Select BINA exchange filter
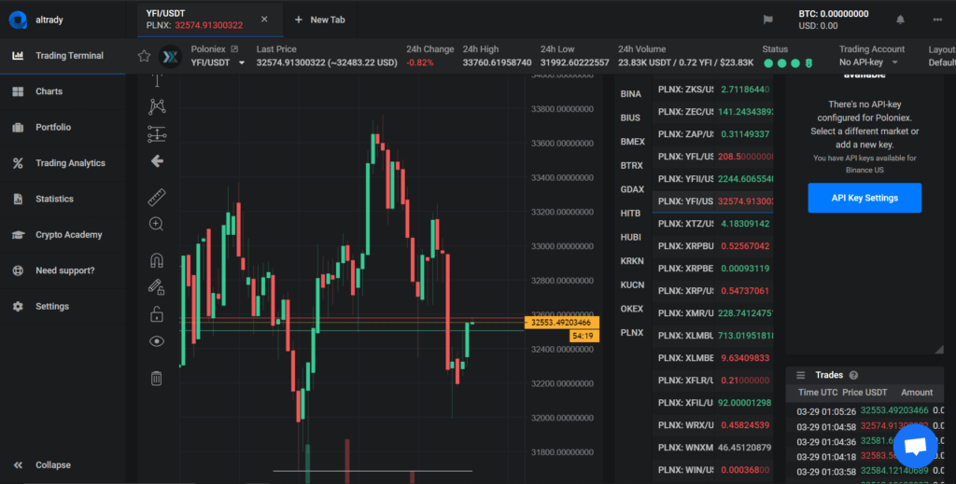 coord(631,94)
